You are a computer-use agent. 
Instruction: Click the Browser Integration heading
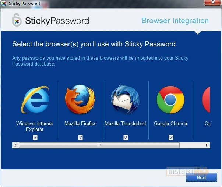pos(175,21)
